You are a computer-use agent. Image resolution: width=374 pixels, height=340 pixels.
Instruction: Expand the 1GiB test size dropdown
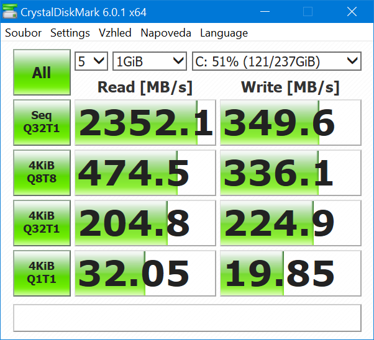point(149,61)
